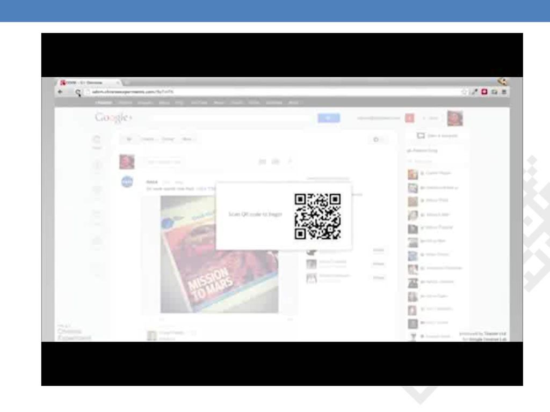
Task: Open the Mission to Mars post image
Action: [219, 254]
